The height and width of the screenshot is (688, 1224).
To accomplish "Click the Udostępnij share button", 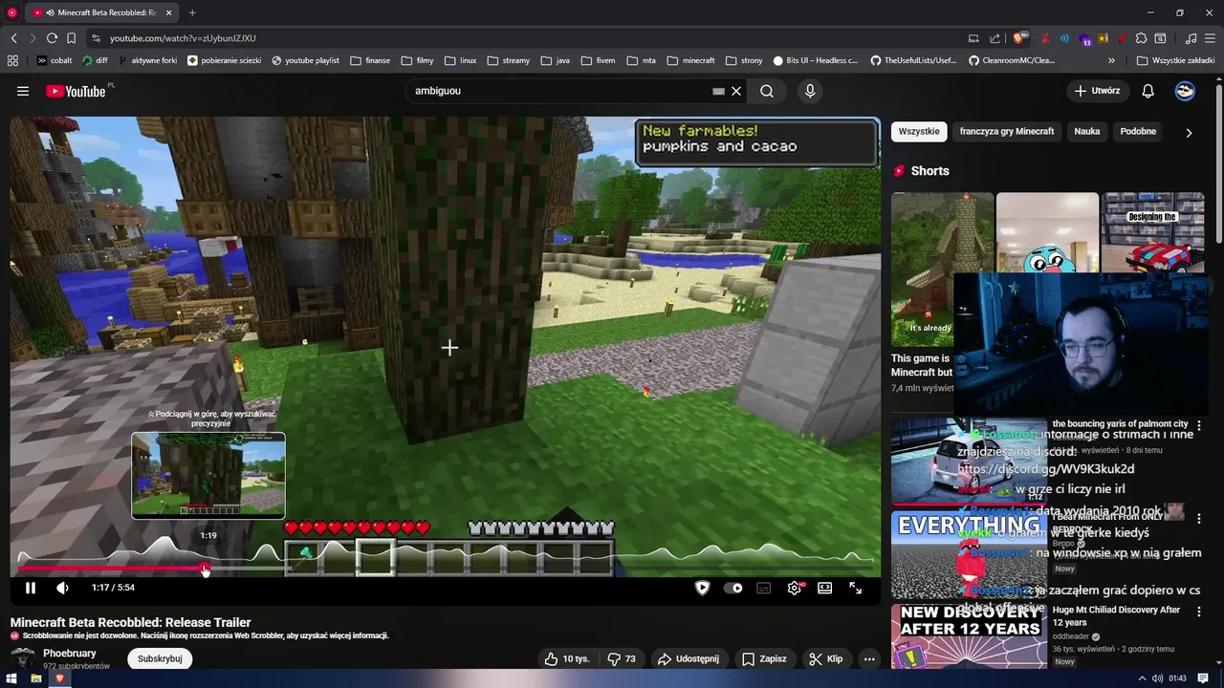I will [x=688, y=658].
